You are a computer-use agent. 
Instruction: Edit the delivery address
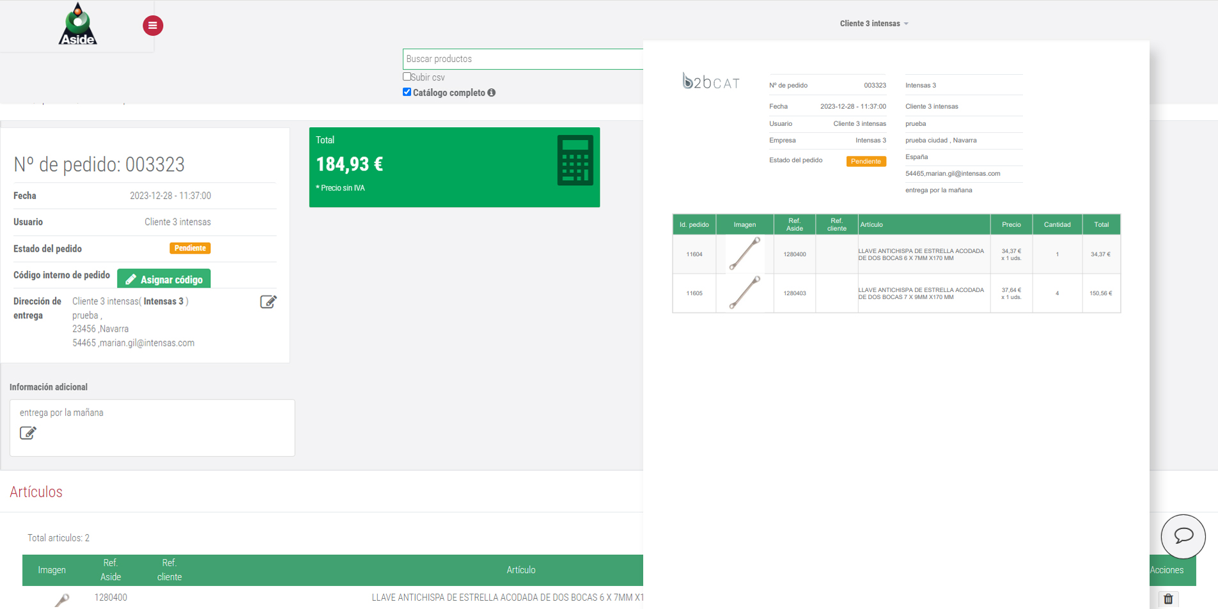pyautogui.click(x=268, y=302)
